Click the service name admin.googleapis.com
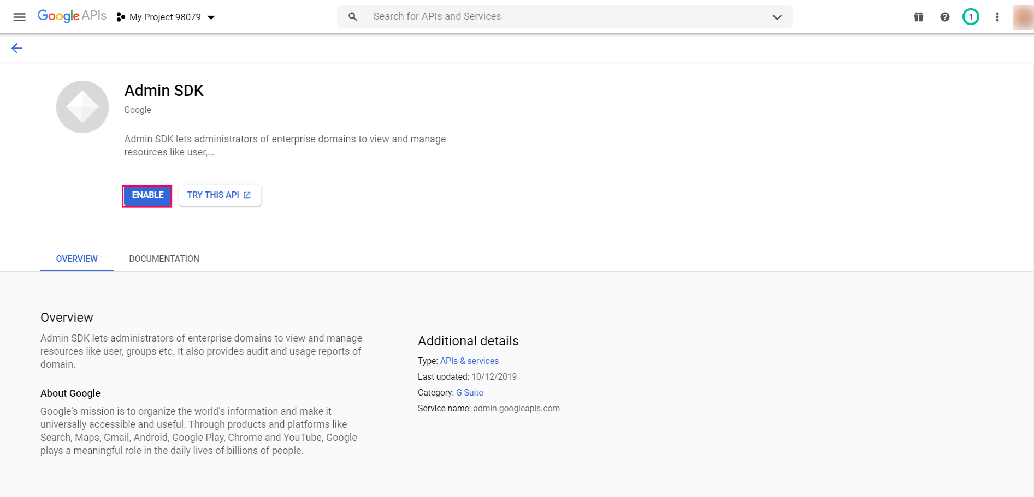 516,409
